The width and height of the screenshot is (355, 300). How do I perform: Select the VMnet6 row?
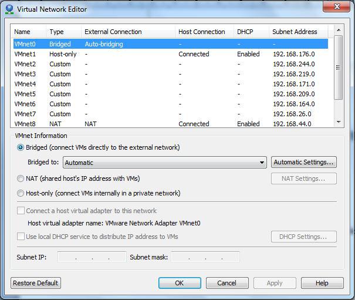[171, 104]
